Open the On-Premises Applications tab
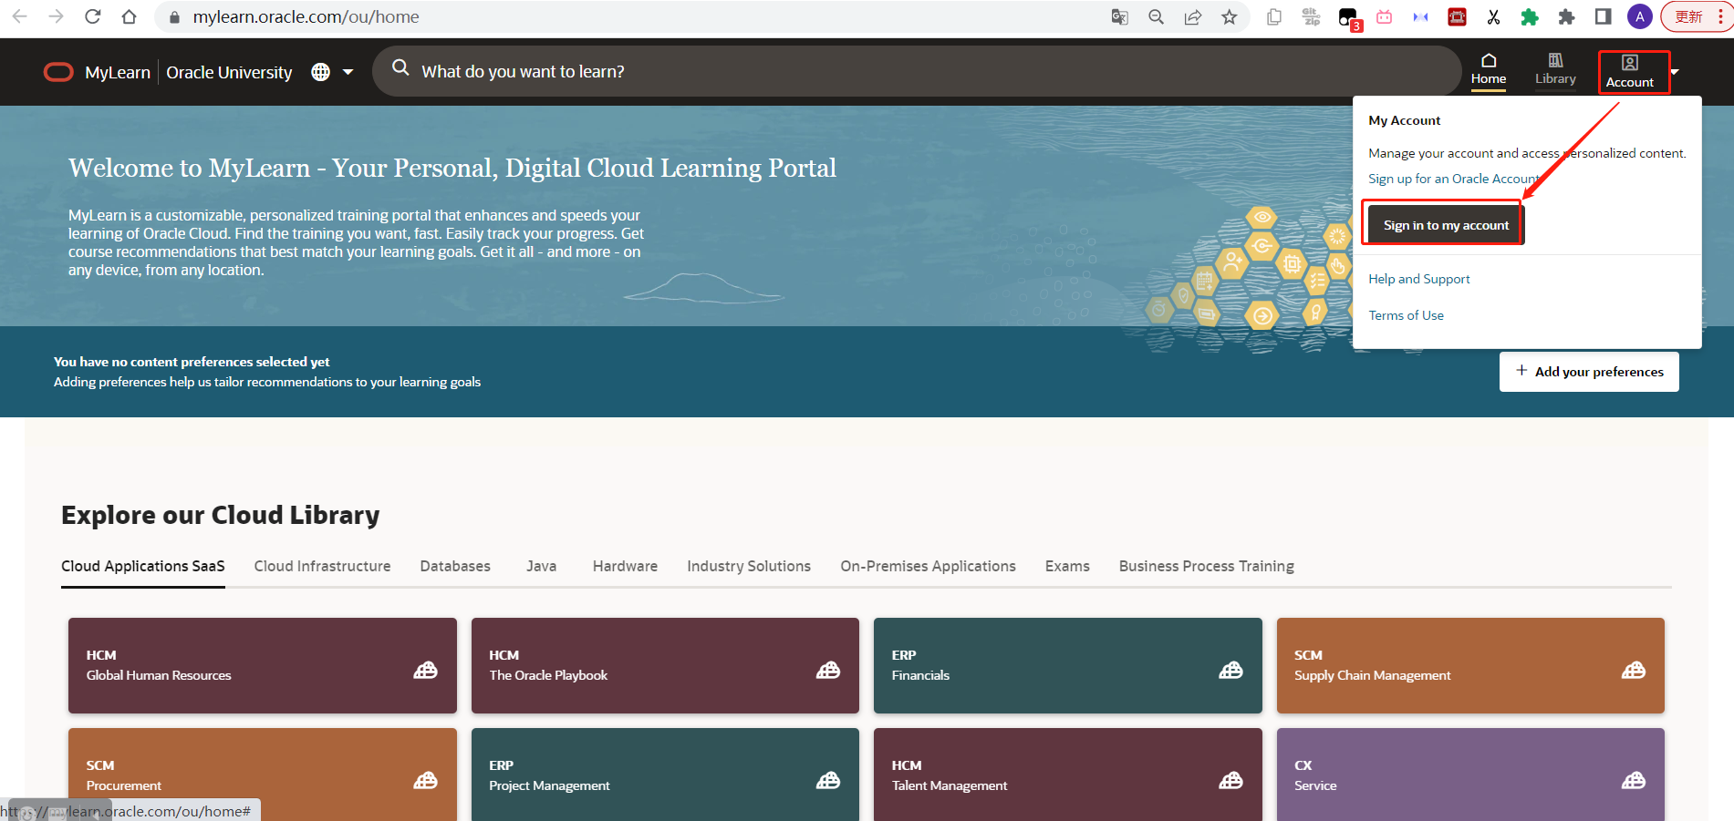This screenshot has width=1734, height=821. (928, 566)
